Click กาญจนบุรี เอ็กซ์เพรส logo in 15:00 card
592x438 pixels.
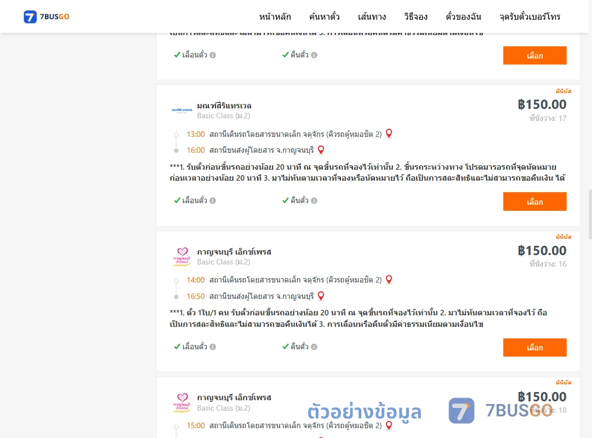182,402
